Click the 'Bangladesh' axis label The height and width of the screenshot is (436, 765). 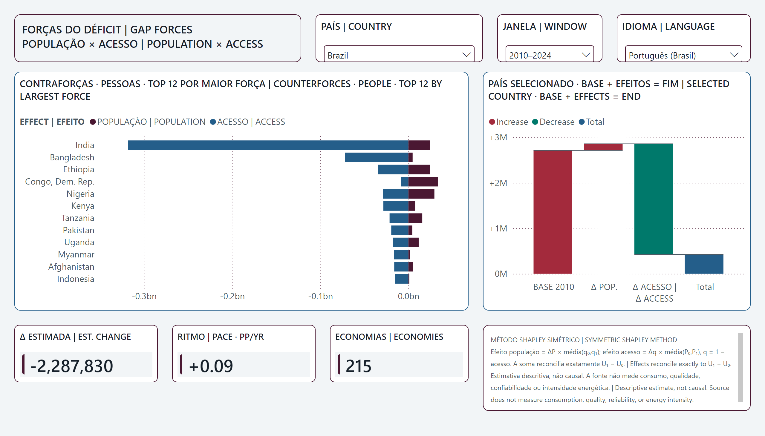pyautogui.click(x=72, y=157)
